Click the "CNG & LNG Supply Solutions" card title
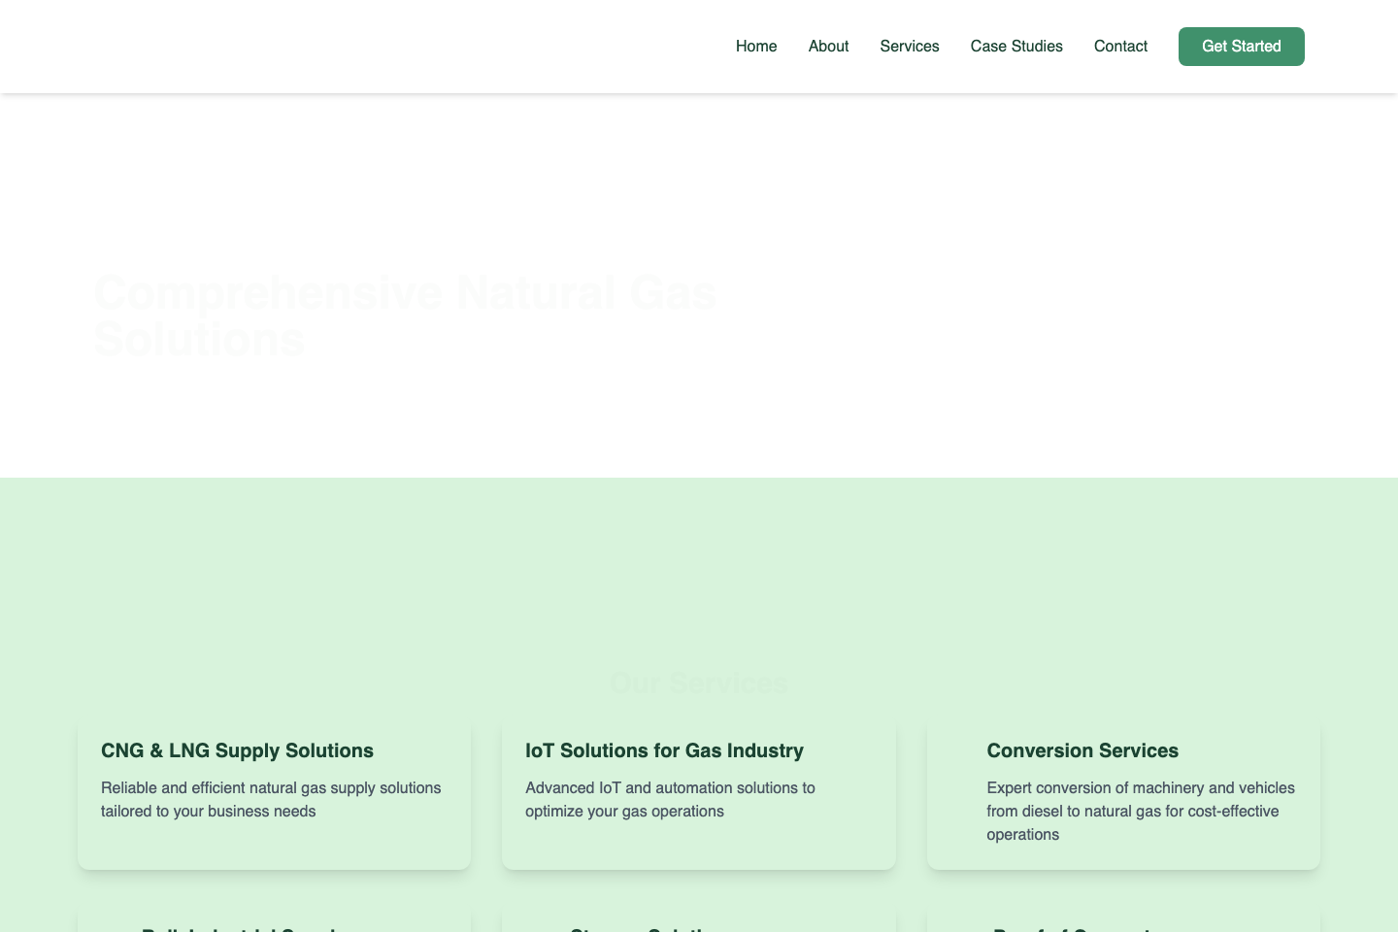The height and width of the screenshot is (932, 1398). click(237, 750)
